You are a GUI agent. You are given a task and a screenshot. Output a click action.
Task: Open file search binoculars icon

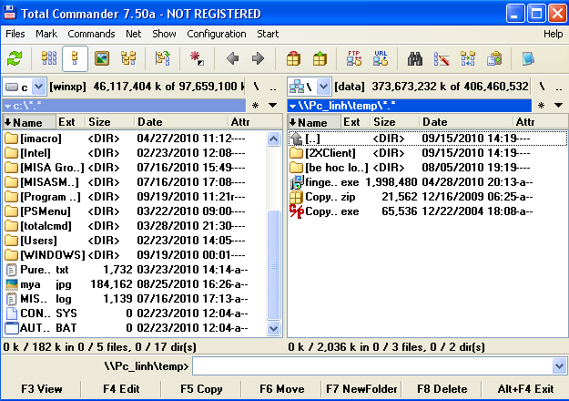415,58
